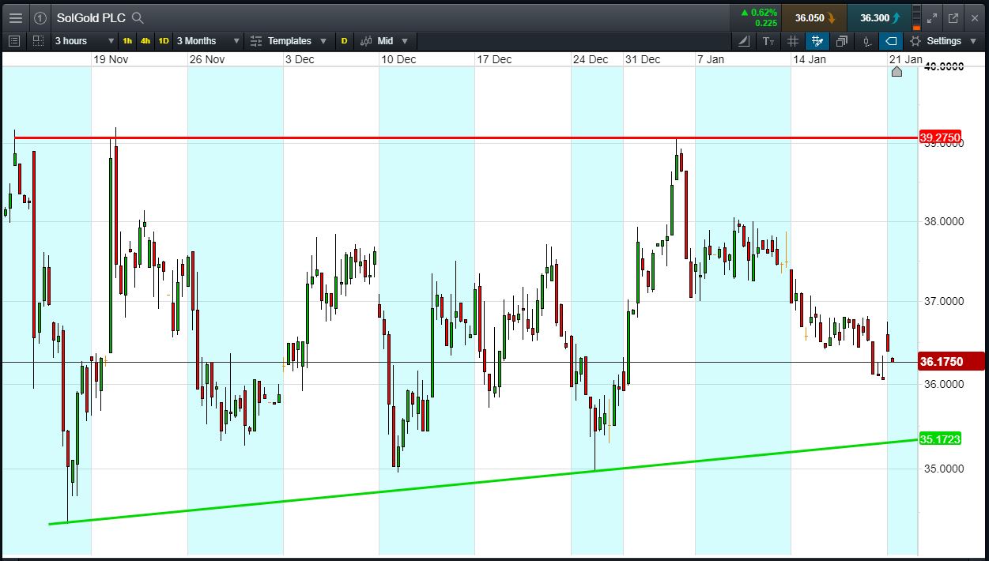Click the 24 Dec date label
Image resolution: width=989 pixels, height=561 pixels.
[x=591, y=59]
